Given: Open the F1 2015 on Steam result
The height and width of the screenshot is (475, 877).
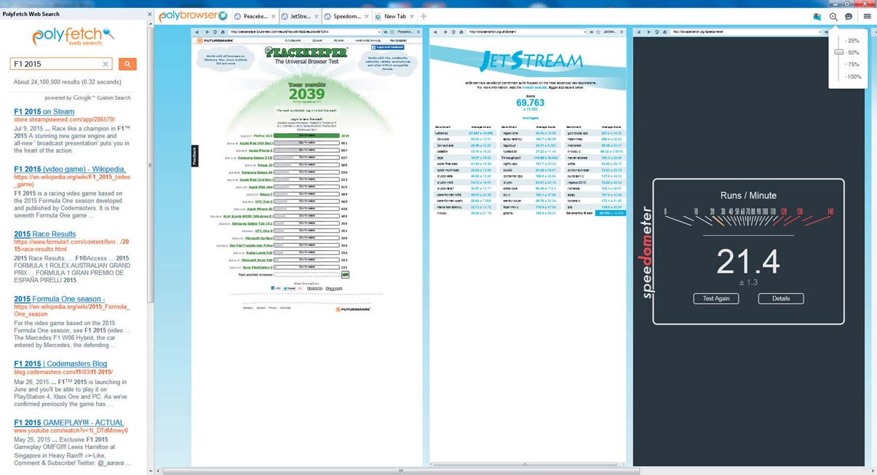Looking at the screenshot, I should click(x=44, y=112).
